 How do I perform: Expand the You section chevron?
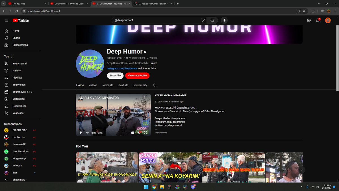pyautogui.click(x=12, y=57)
